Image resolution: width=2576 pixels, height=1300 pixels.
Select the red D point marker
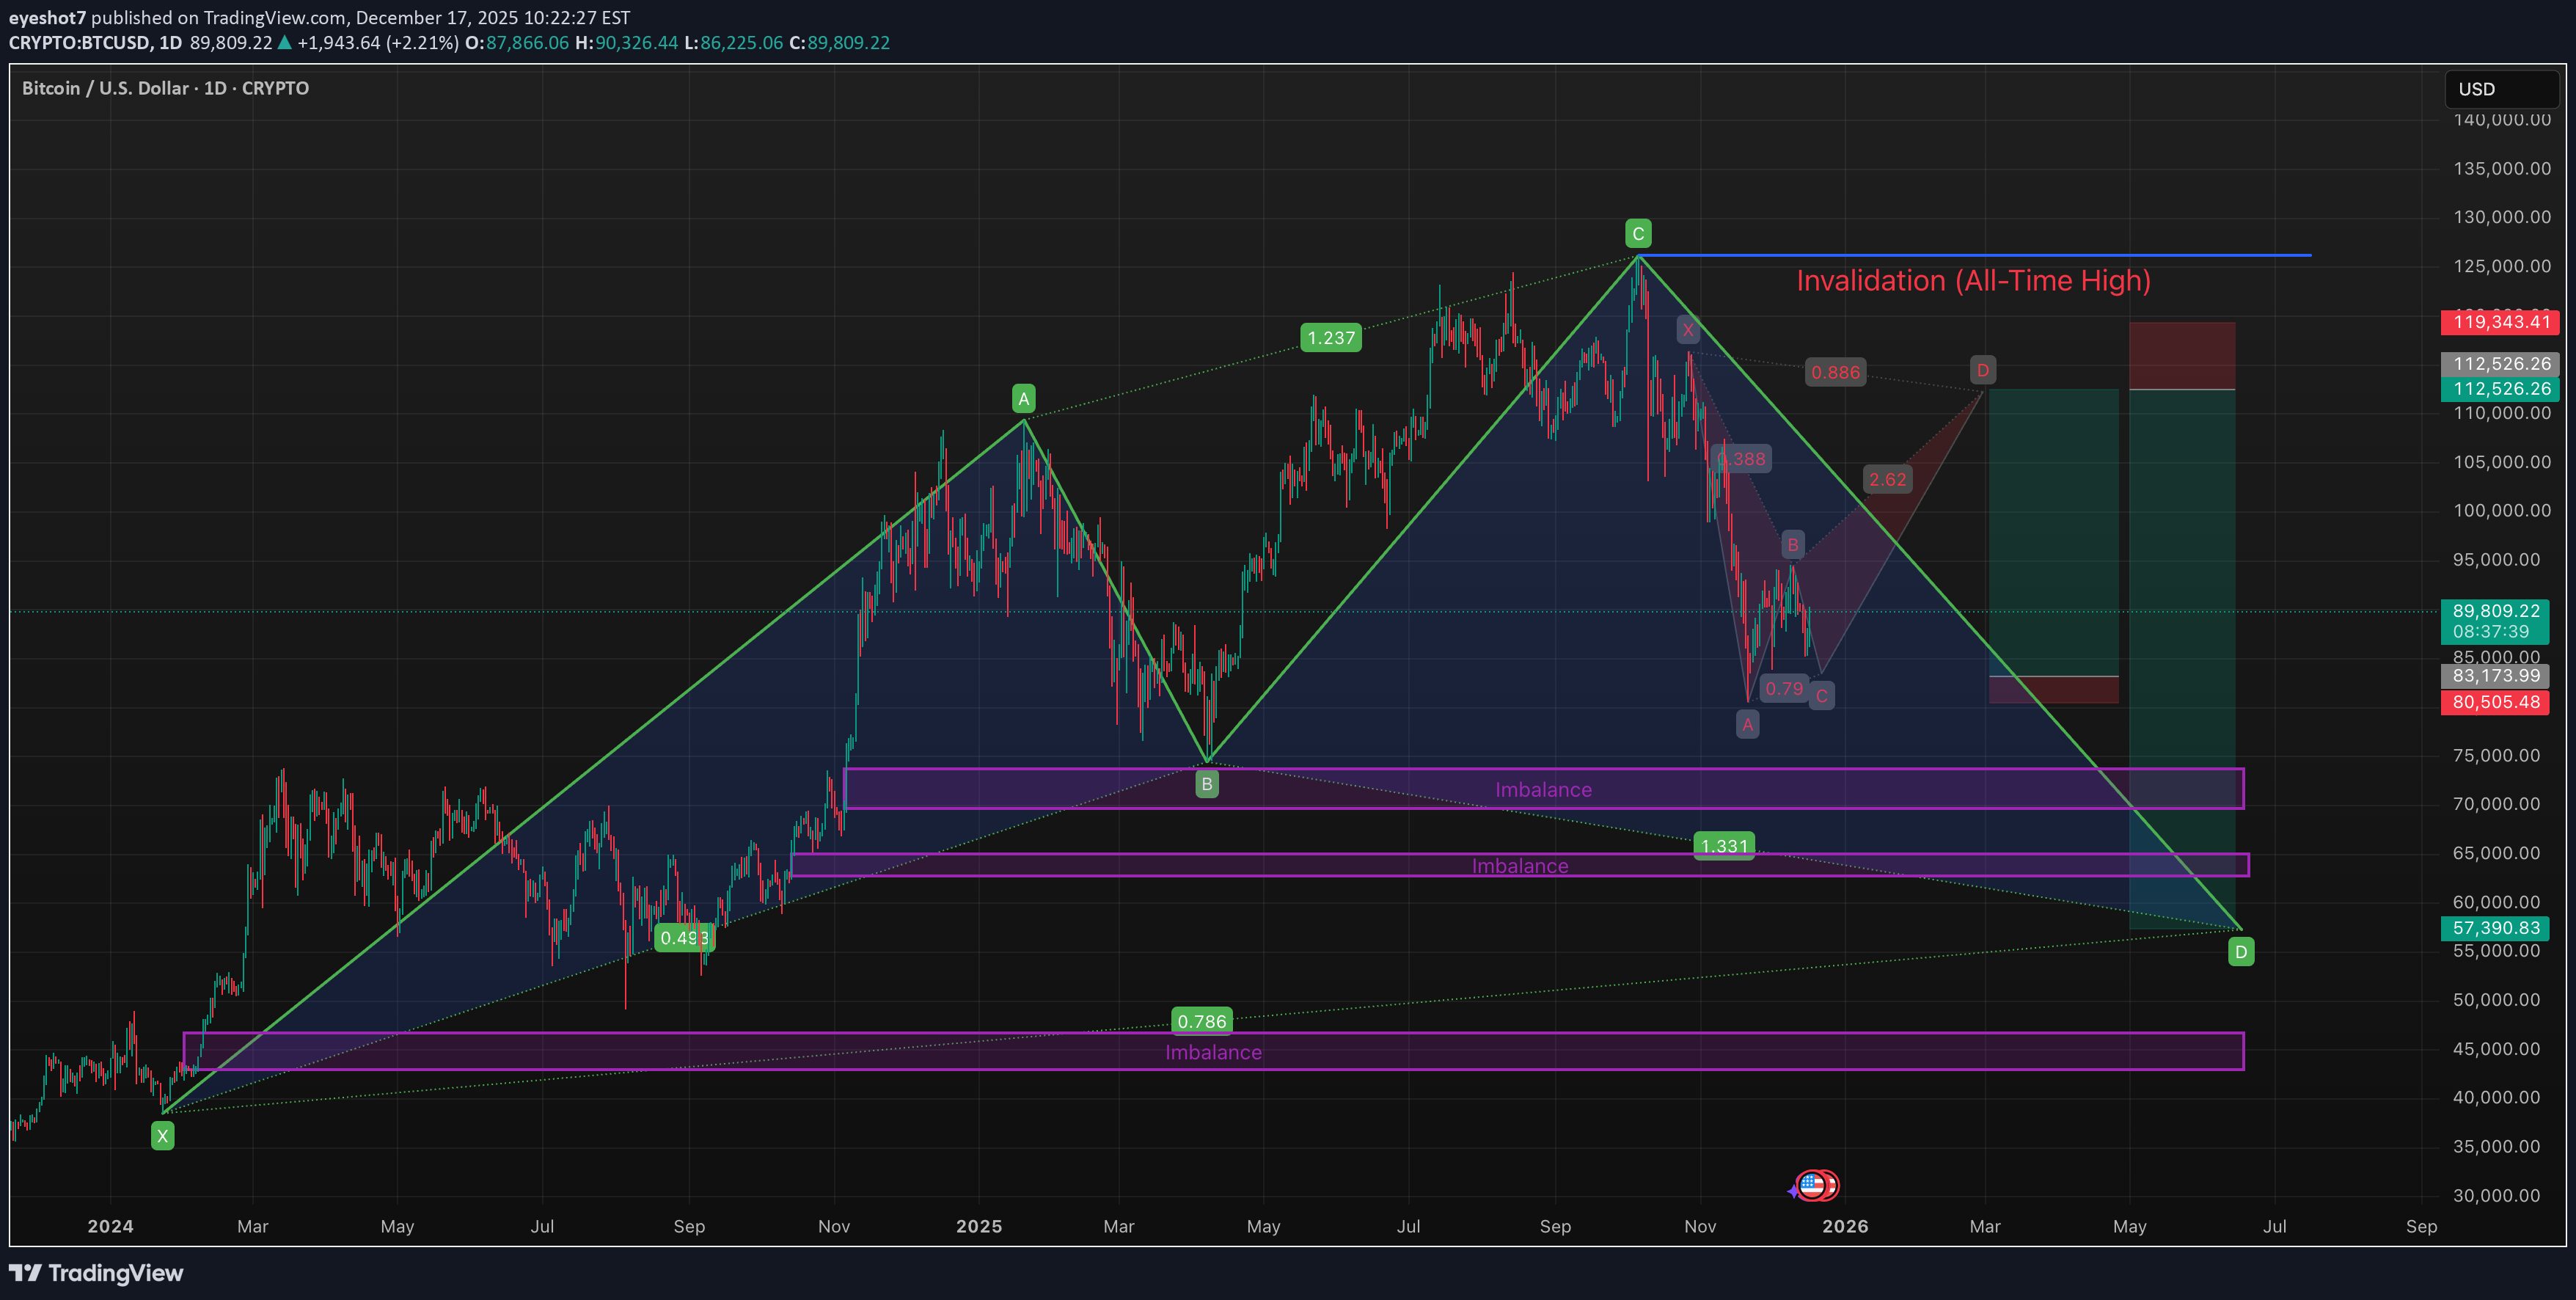(x=1982, y=371)
